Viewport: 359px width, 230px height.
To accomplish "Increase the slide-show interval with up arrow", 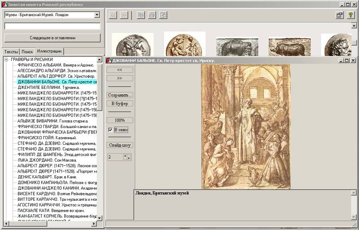I will click(125, 156).
